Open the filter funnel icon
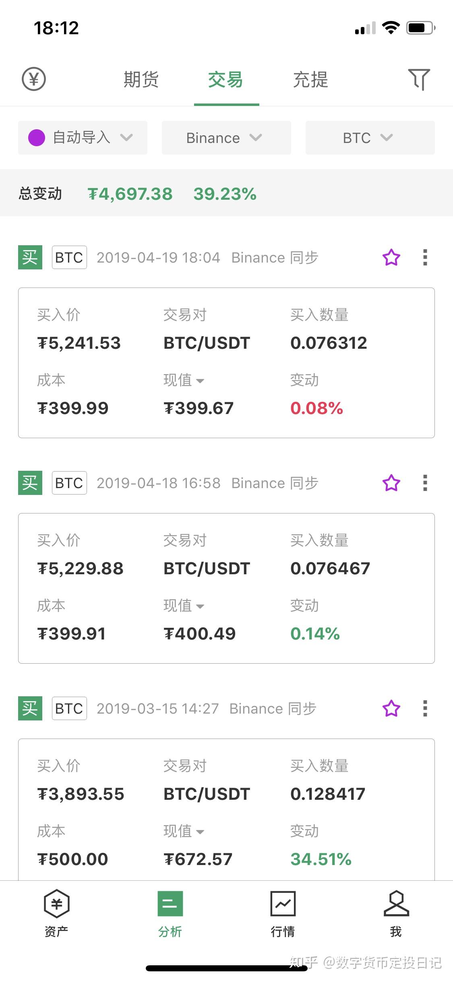 419,79
